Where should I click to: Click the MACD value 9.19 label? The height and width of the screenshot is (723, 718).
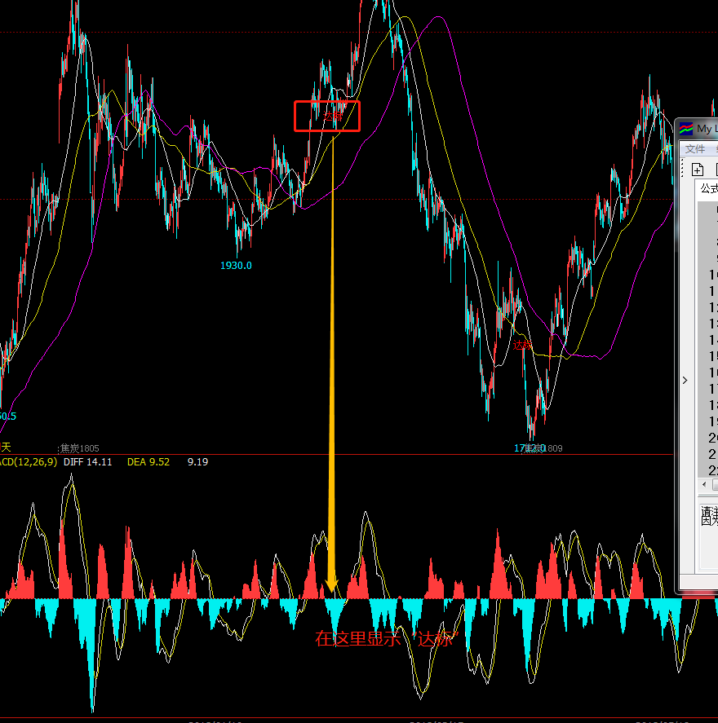(x=197, y=462)
